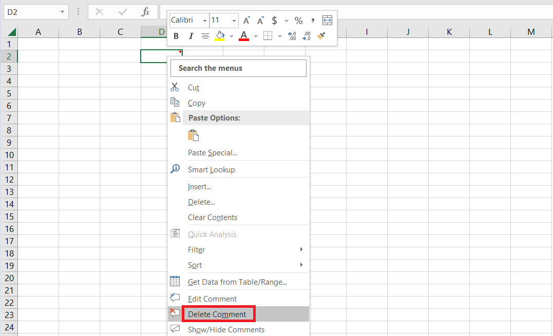The image size is (553, 336).
Task: Select row 5 header
Action: coord(9,93)
